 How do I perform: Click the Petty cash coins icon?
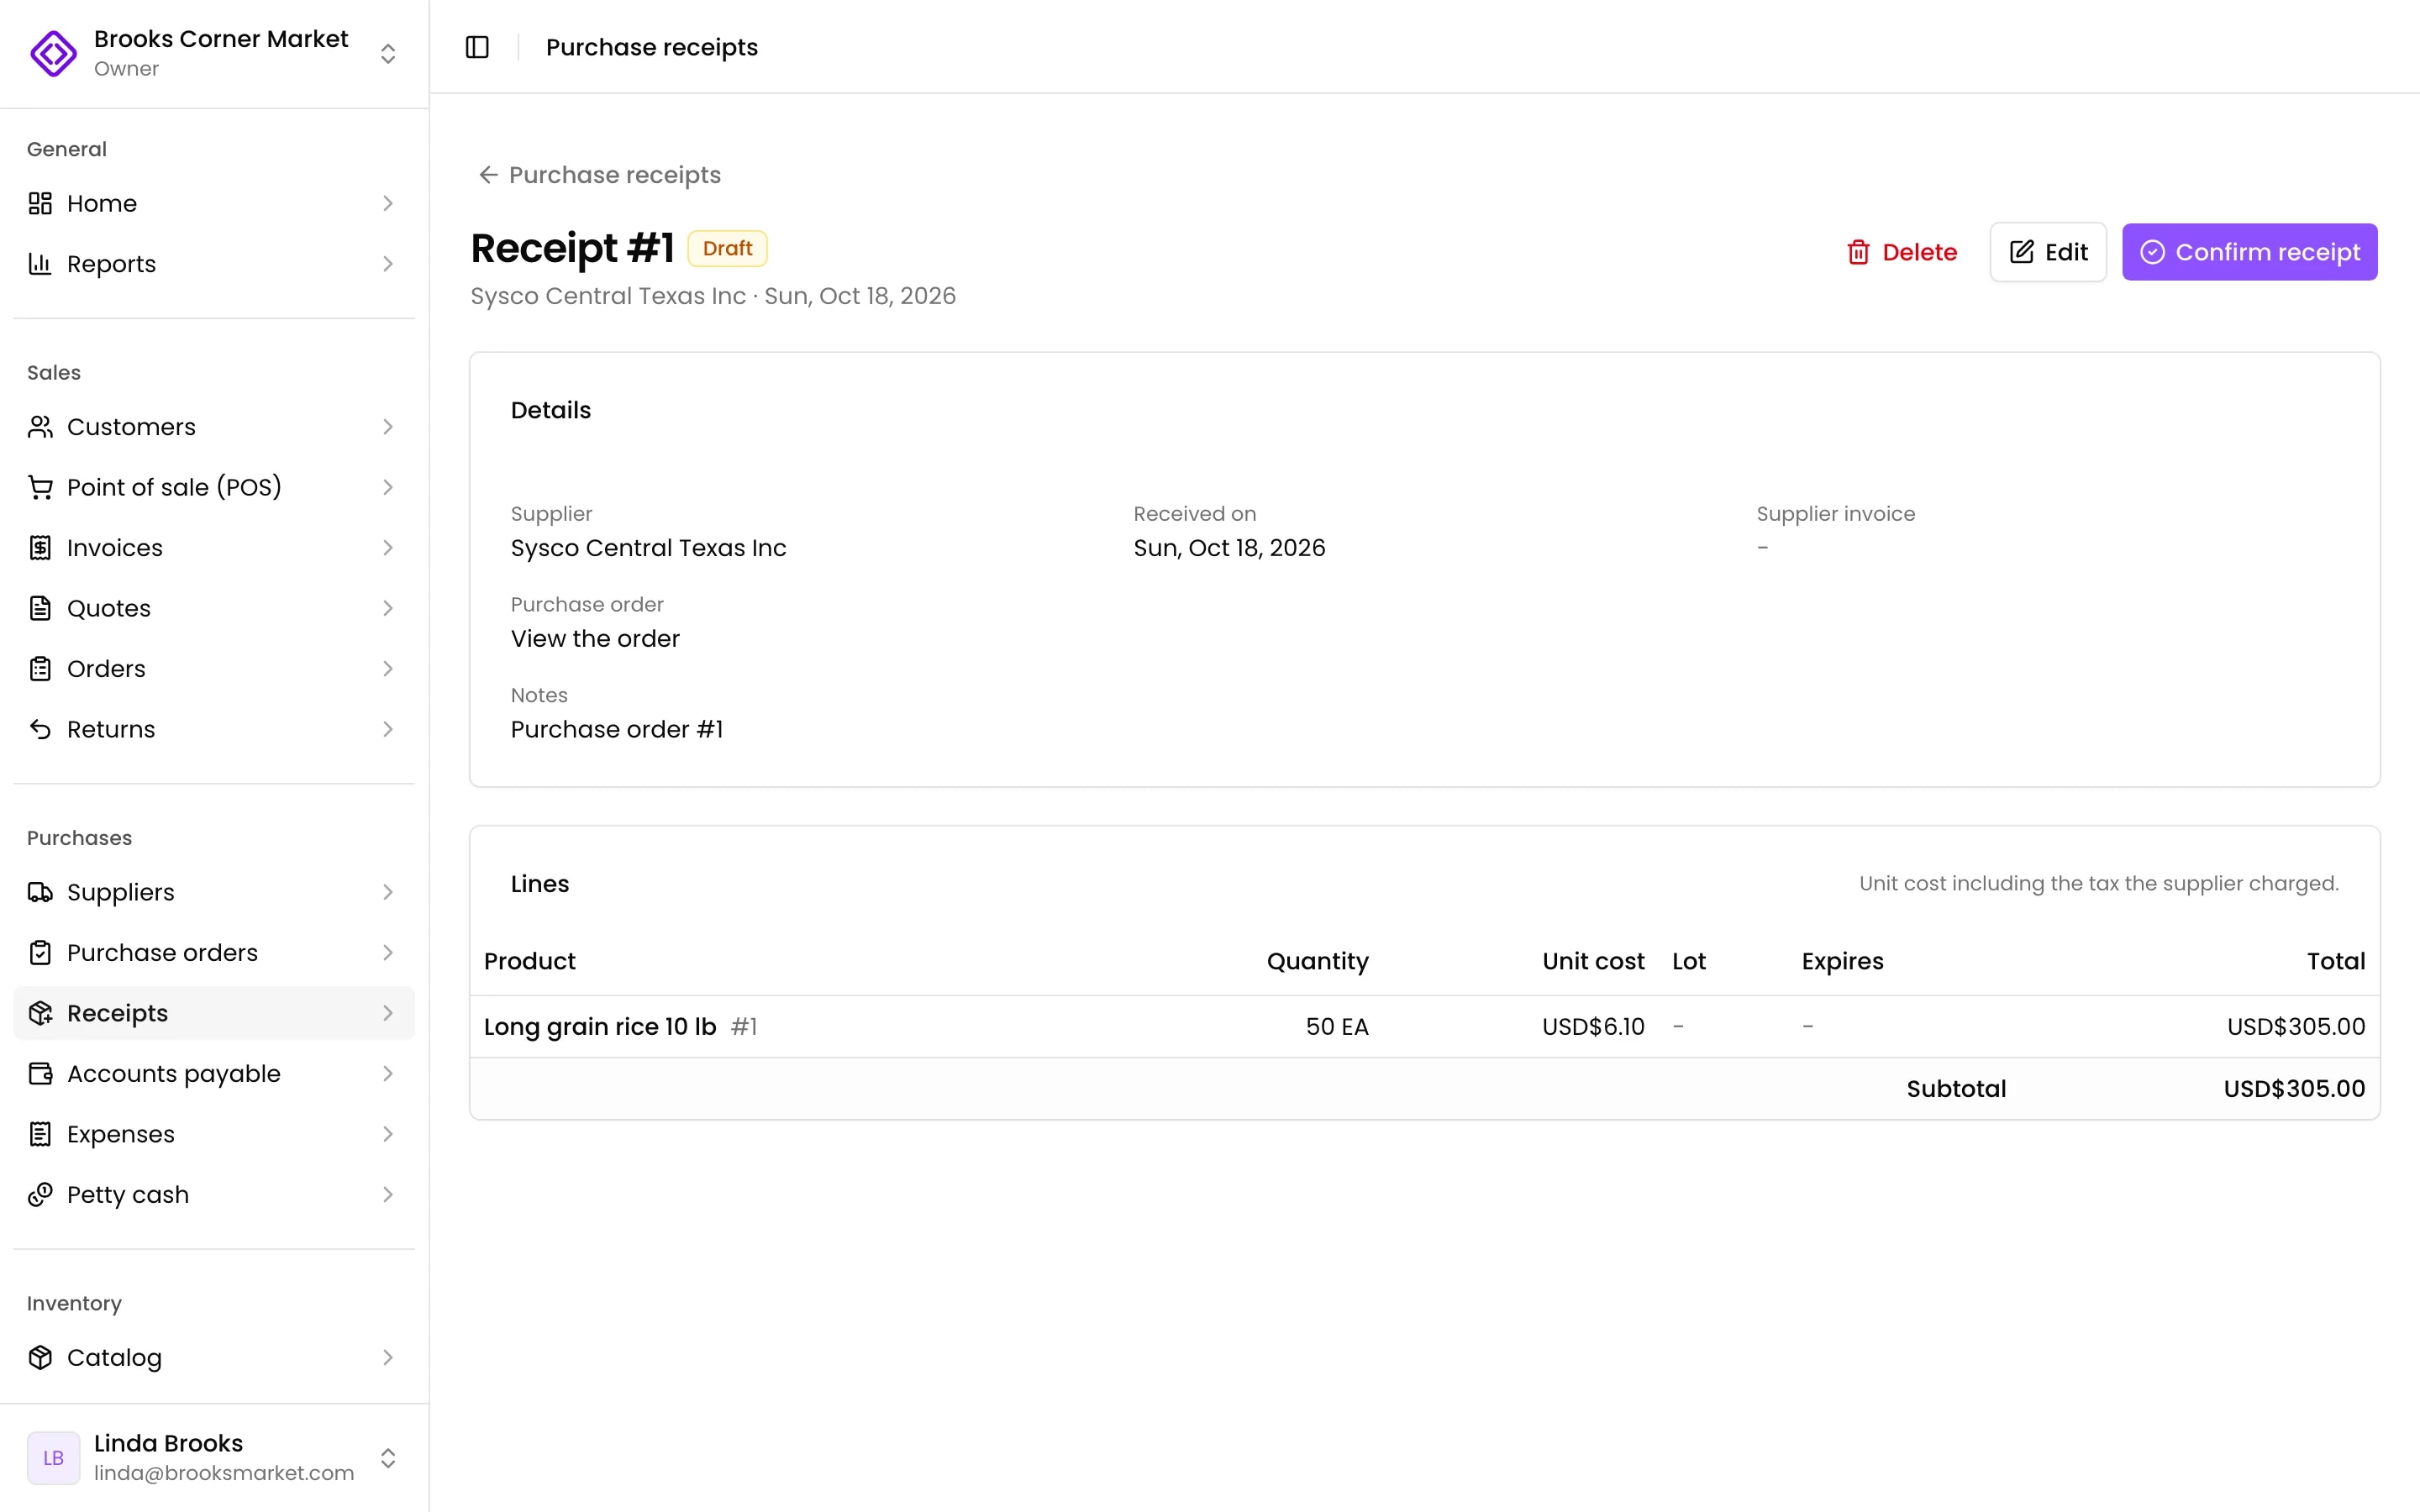tap(40, 1195)
